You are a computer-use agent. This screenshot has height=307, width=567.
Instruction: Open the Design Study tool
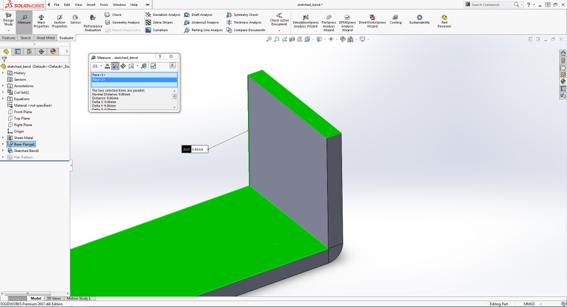pos(8,22)
